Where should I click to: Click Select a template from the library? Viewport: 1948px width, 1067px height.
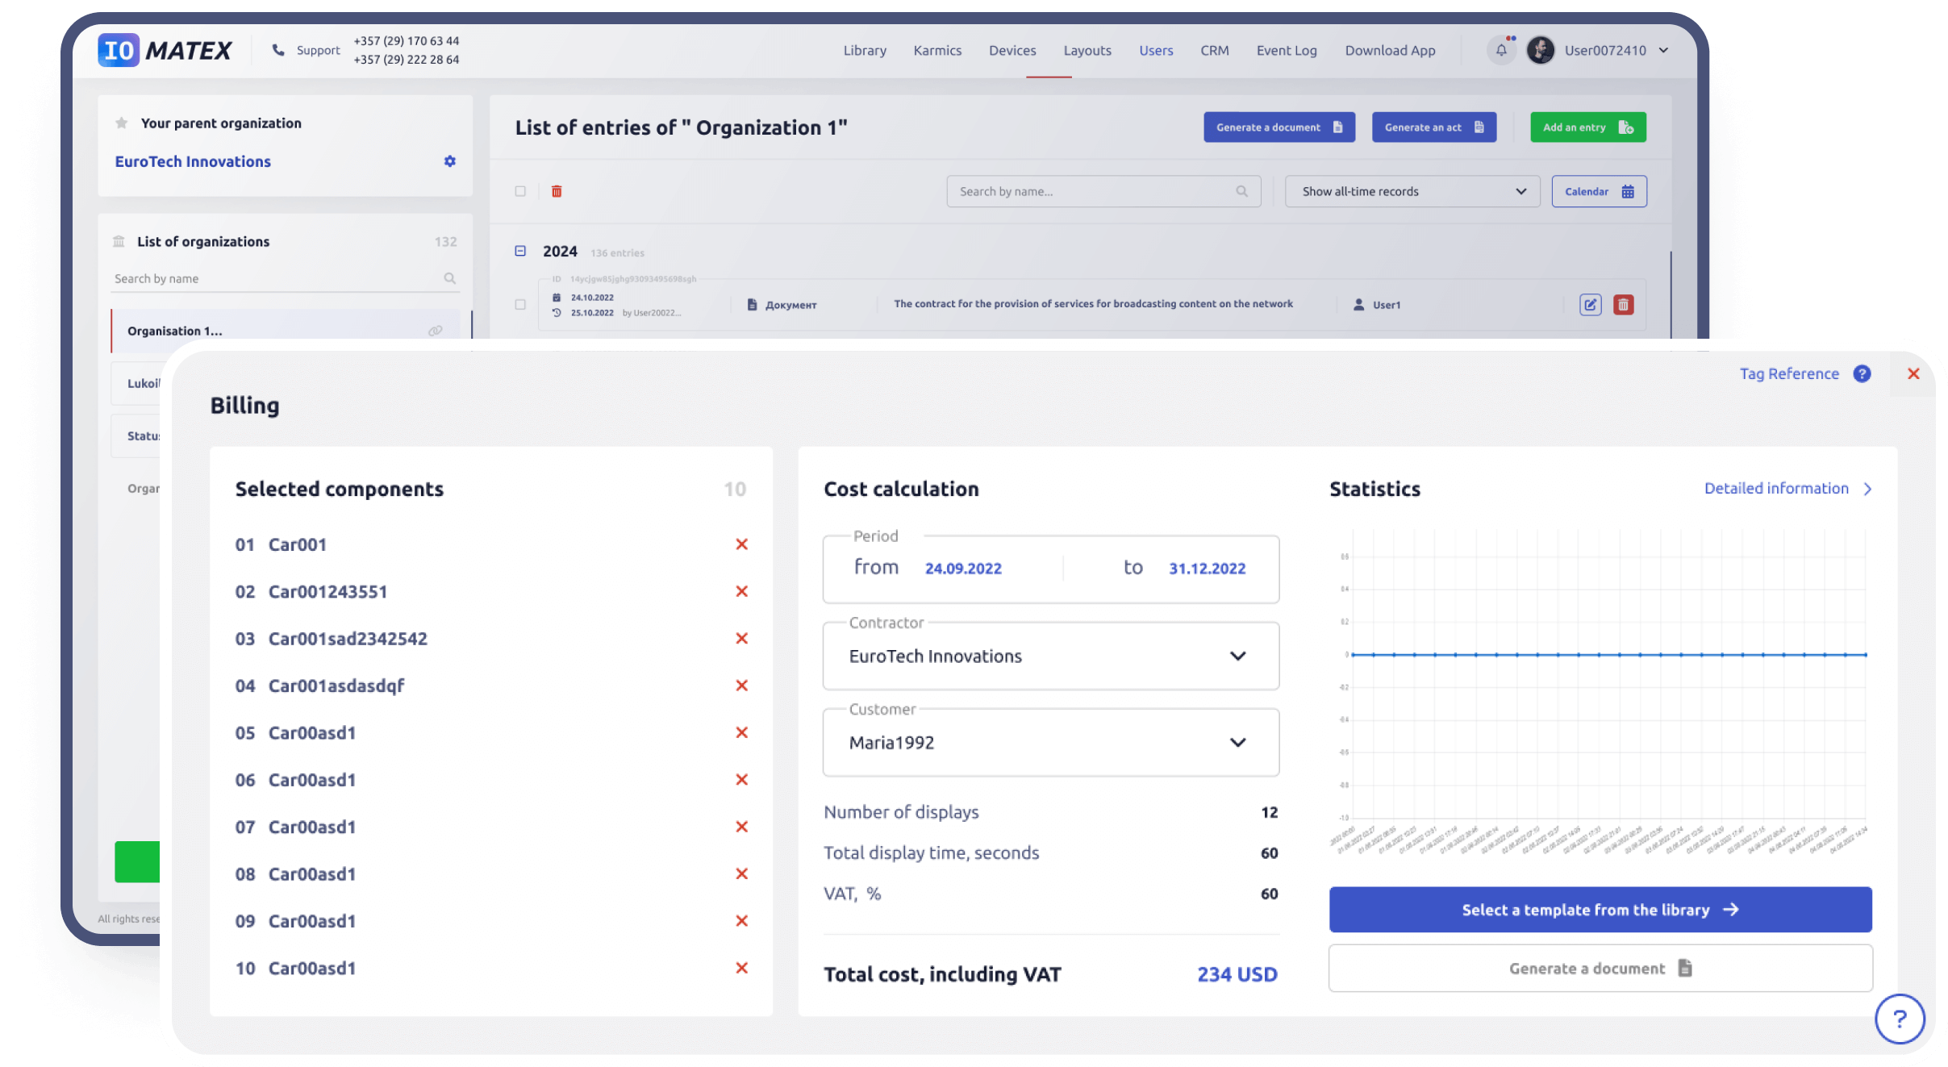pos(1600,910)
